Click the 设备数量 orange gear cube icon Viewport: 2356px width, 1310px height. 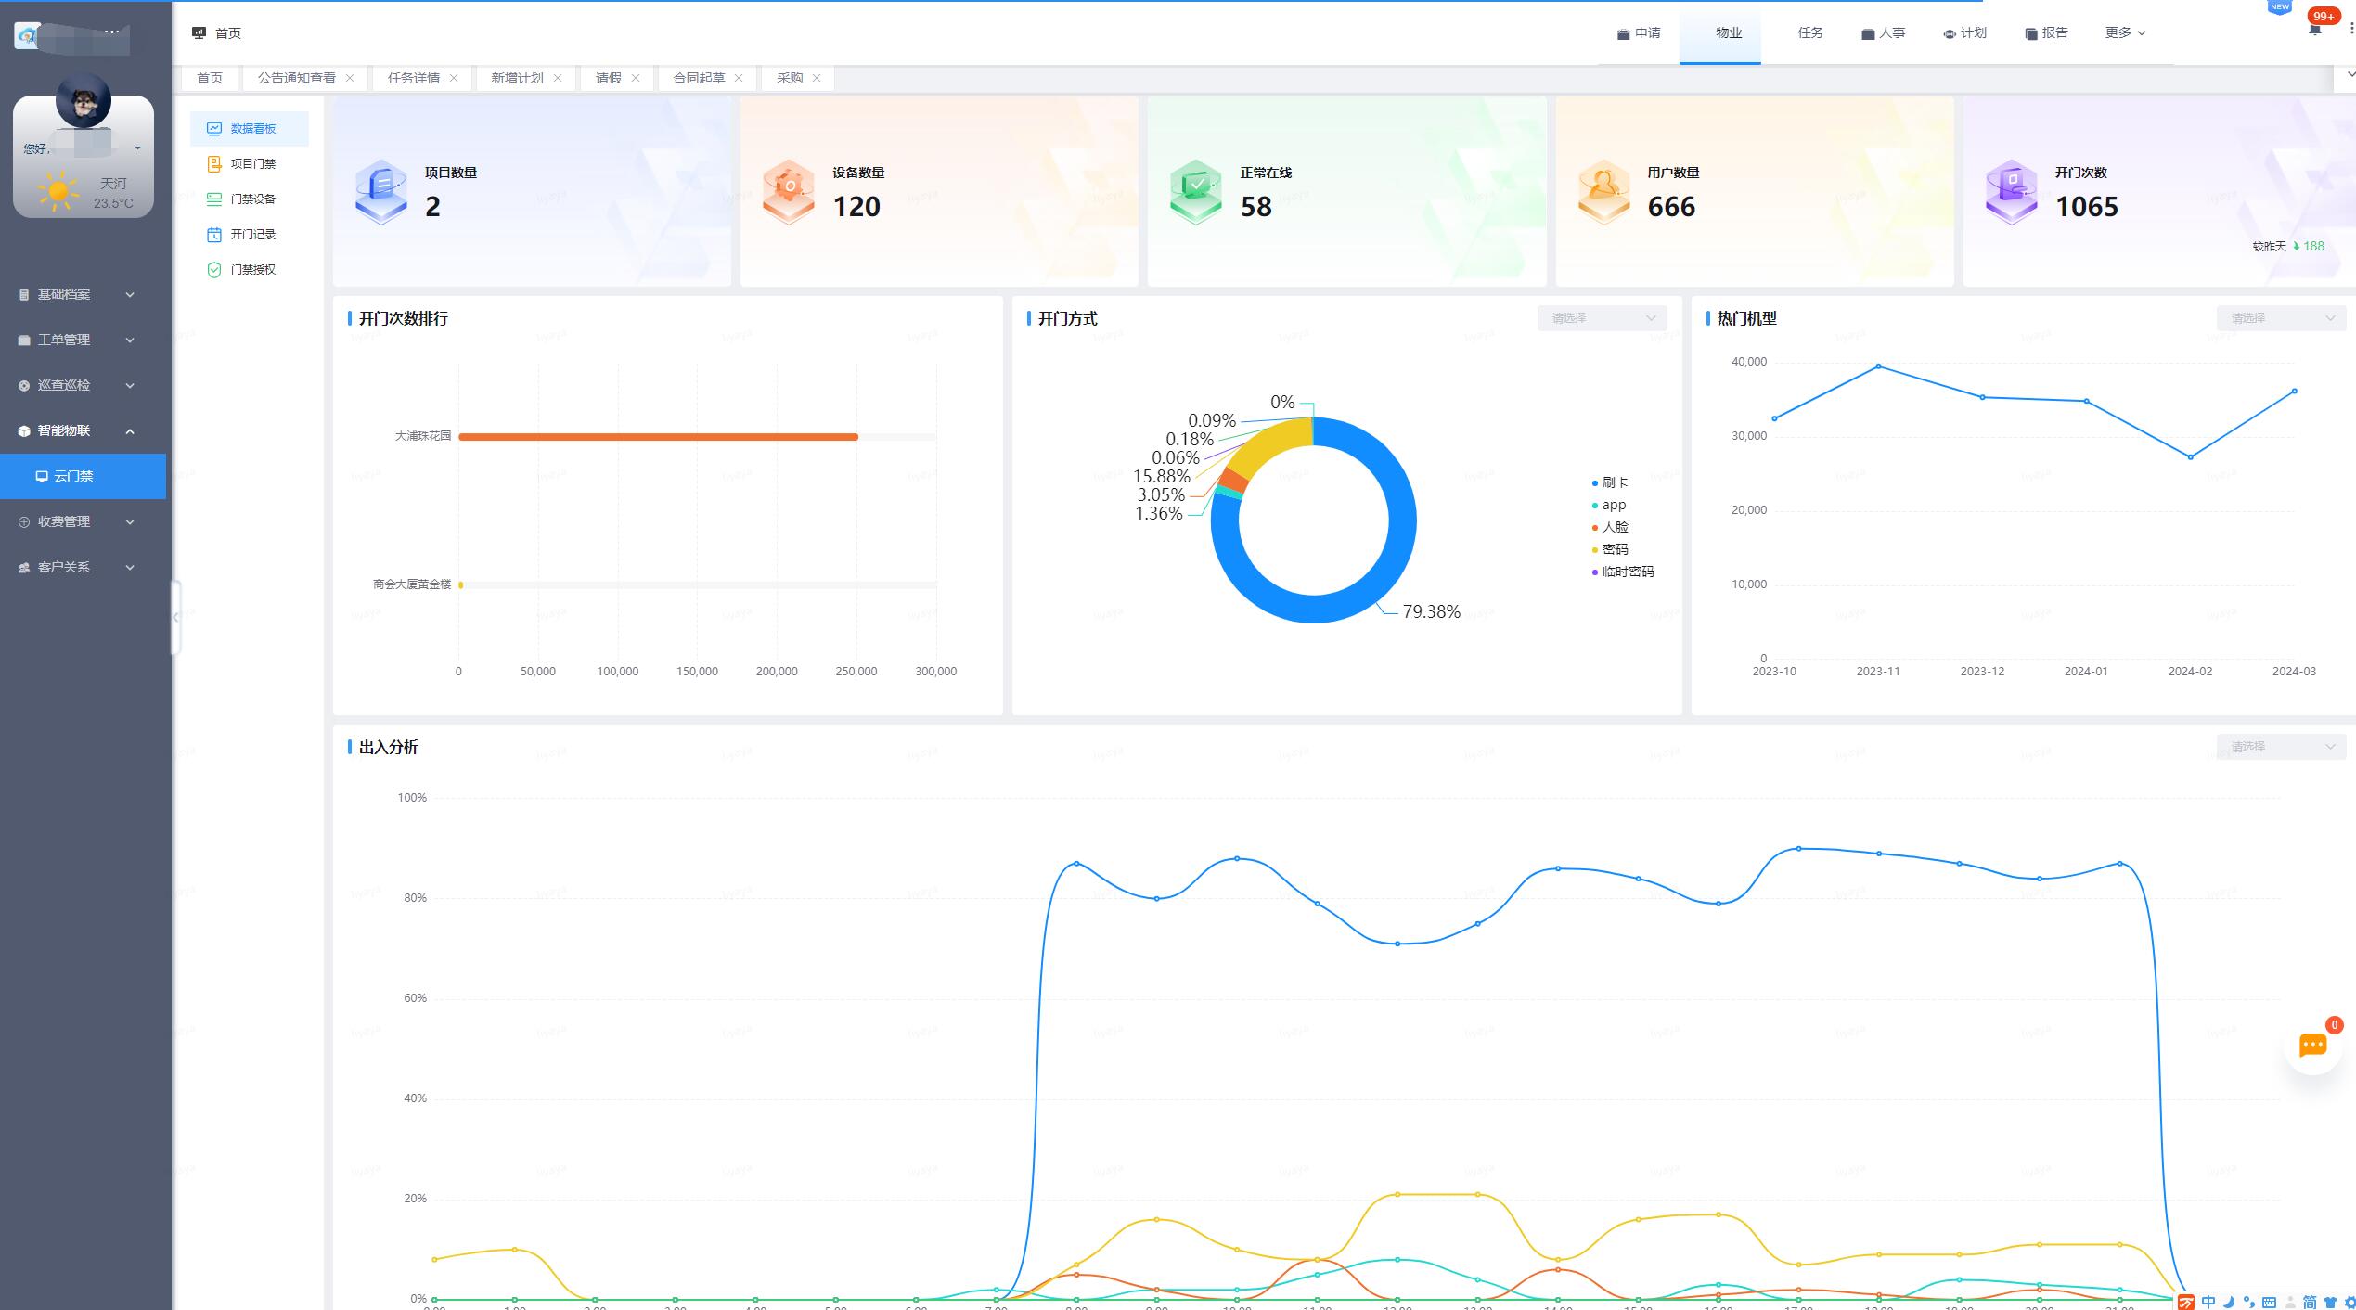[788, 192]
